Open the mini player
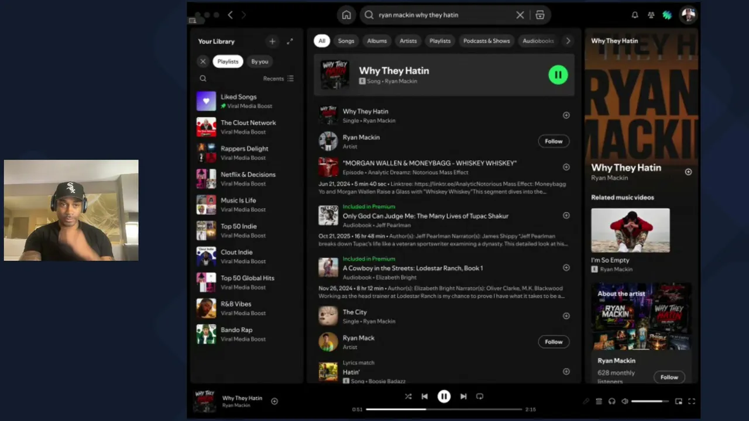Image resolution: width=749 pixels, height=421 pixels. coord(679,402)
